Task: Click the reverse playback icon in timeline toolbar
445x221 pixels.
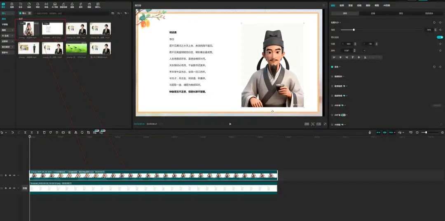Action: tap(70, 133)
